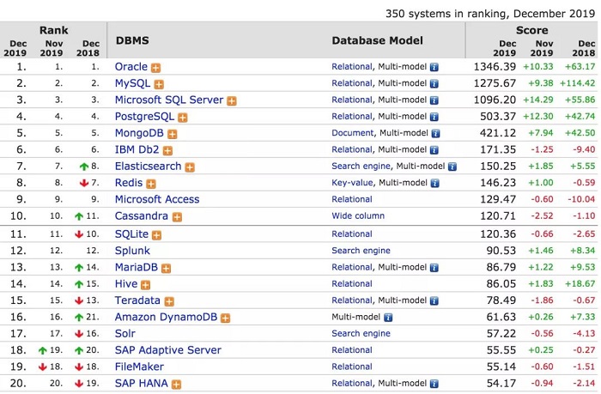
Task: Click the orange plus icon beside Cassandra
Action: (177, 217)
